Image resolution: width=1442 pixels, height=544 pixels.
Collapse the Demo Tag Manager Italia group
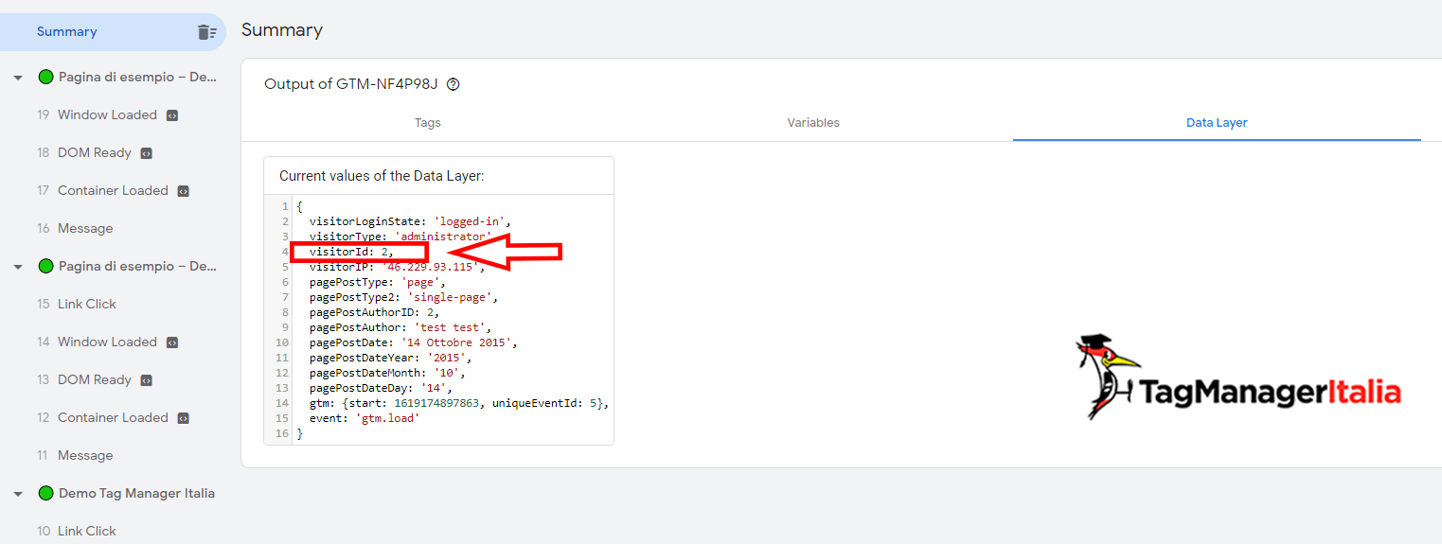point(18,494)
